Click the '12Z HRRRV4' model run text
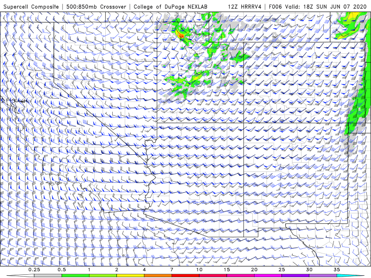This screenshot has width=371, height=278. (245, 6)
